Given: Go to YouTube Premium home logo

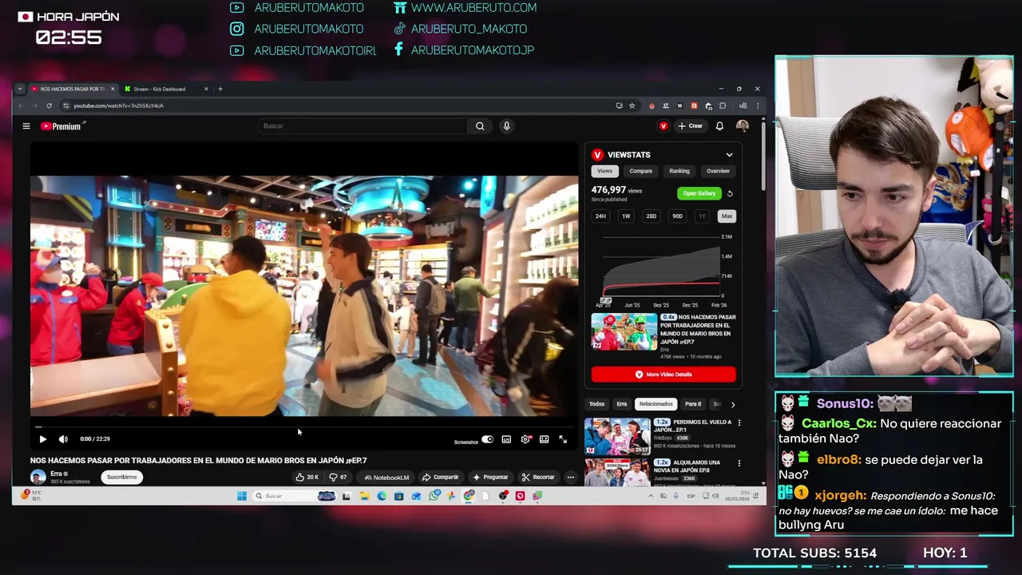Looking at the screenshot, I should pyautogui.click(x=61, y=126).
